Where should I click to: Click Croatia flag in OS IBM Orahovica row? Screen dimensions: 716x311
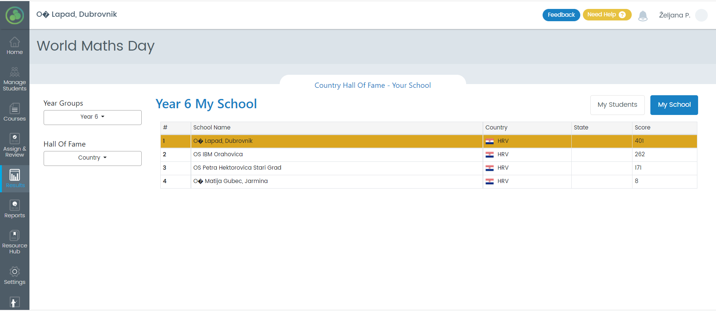[490, 154]
